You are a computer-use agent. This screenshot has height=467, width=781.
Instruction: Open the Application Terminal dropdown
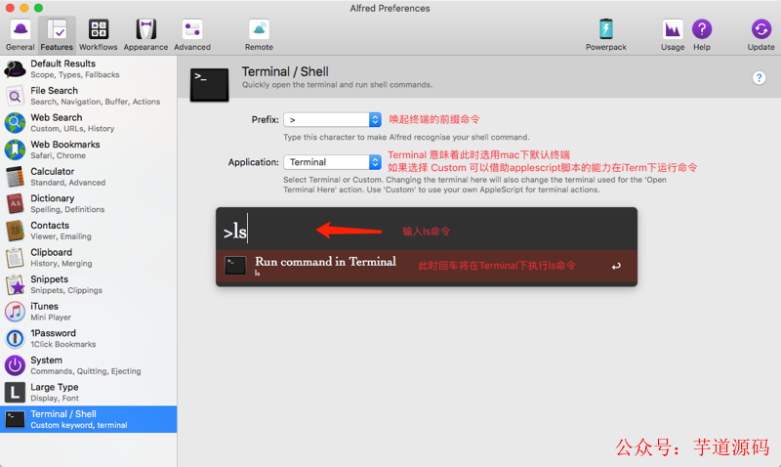[x=332, y=162]
